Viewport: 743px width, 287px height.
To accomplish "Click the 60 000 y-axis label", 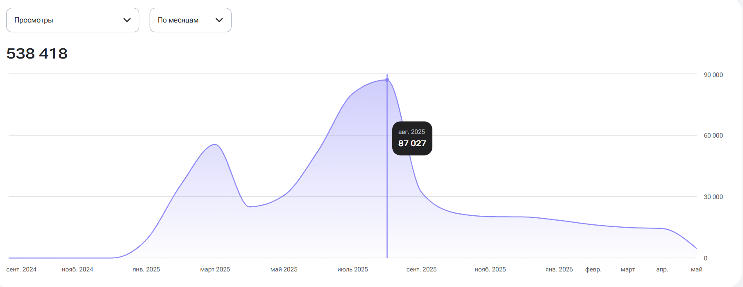I will point(713,136).
